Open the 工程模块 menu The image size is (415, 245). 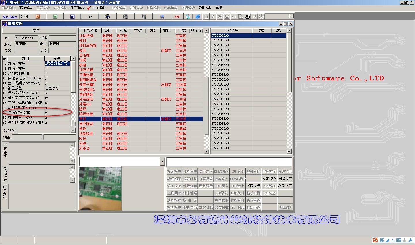coord(26,8)
